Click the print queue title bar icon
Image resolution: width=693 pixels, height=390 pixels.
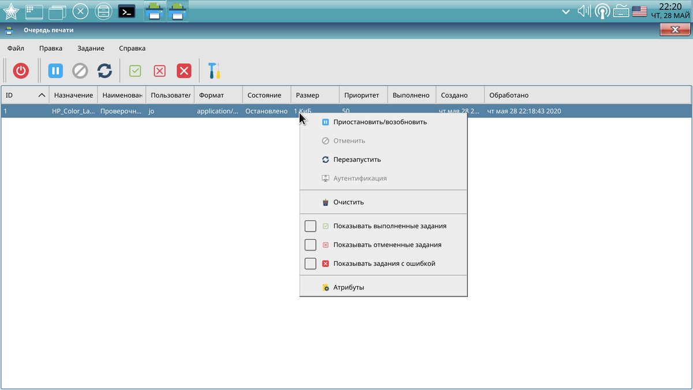9,30
